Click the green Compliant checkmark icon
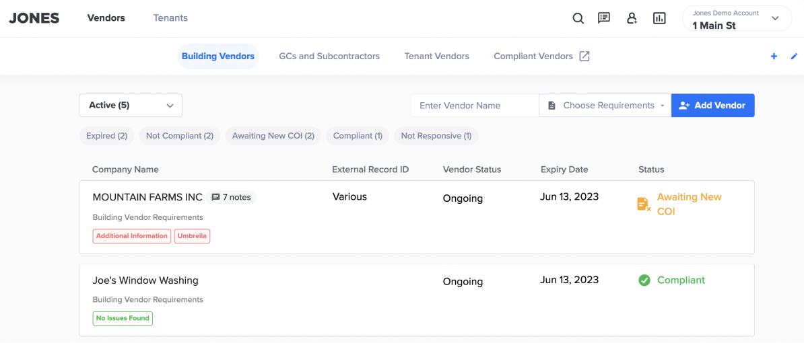This screenshot has width=804, height=343. tap(644, 280)
